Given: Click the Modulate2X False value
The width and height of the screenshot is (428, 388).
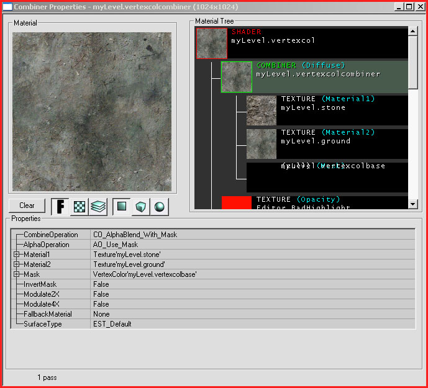Looking at the screenshot, I should pos(101,294).
